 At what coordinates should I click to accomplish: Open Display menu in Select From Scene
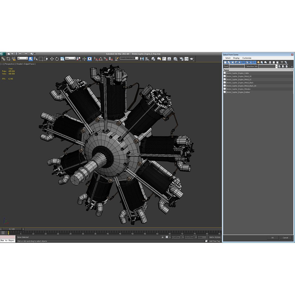click(x=236, y=58)
